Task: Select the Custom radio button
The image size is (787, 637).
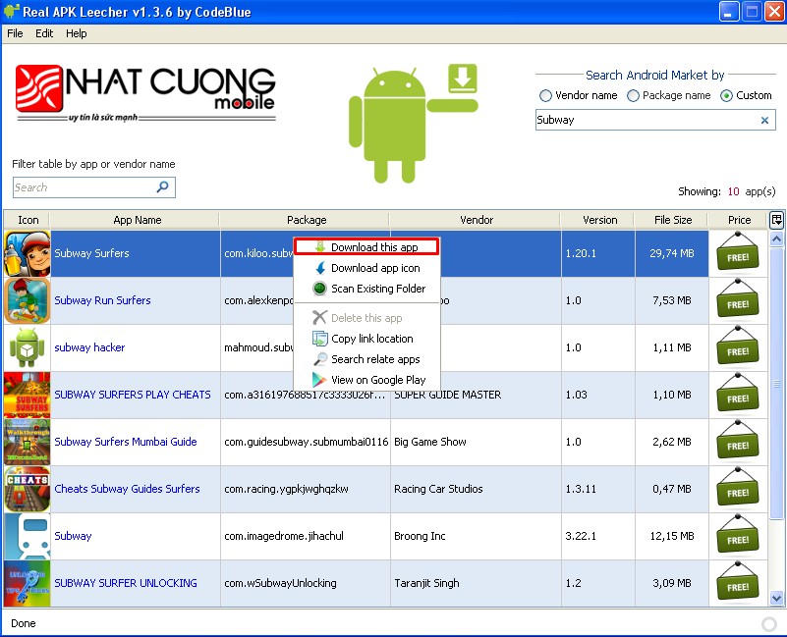Action: pos(726,96)
